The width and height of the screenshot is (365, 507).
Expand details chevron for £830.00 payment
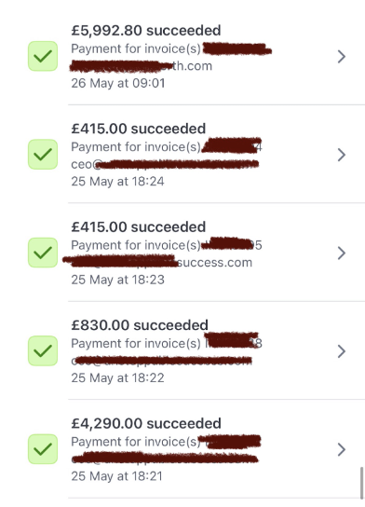[x=342, y=351]
